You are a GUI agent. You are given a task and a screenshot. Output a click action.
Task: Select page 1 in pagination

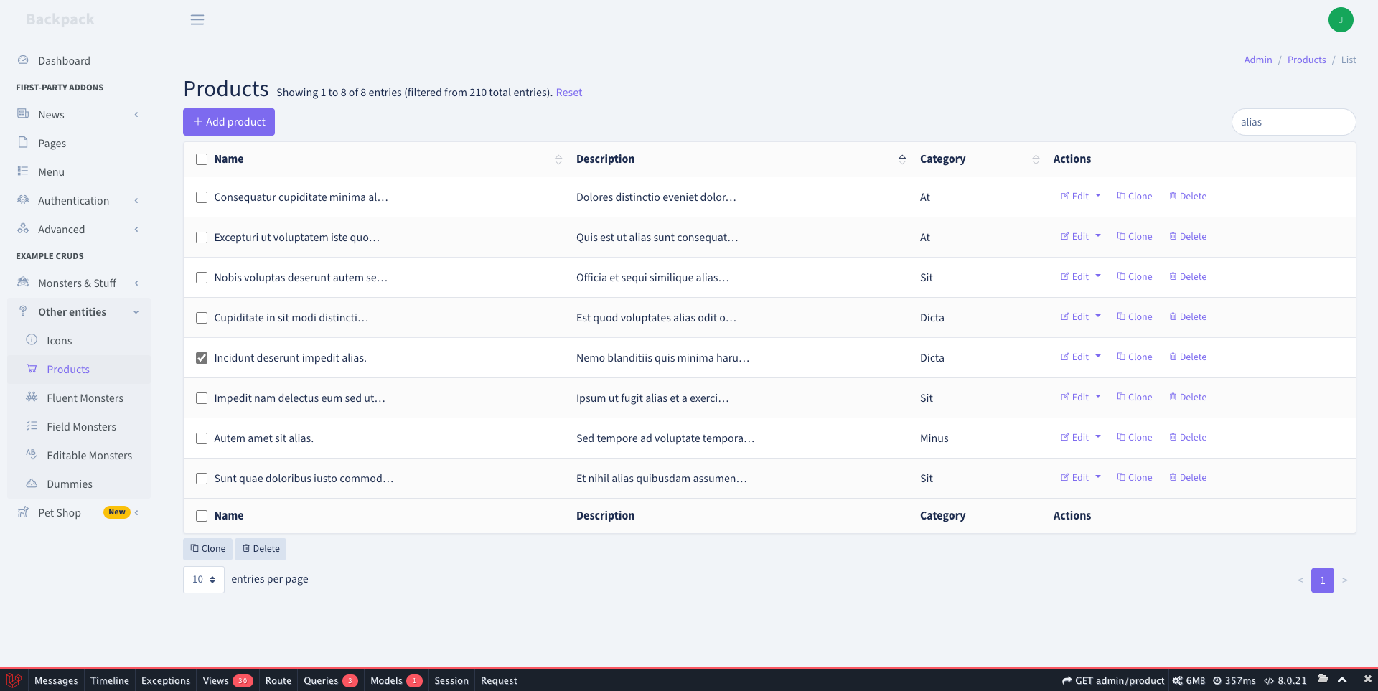point(1323,580)
